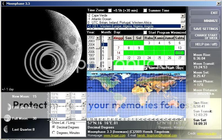Select +1 CET, Western Europe time zone
Image resolution: width=222 pixels, height=140 pixels.
pyautogui.click(x=134, y=26)
